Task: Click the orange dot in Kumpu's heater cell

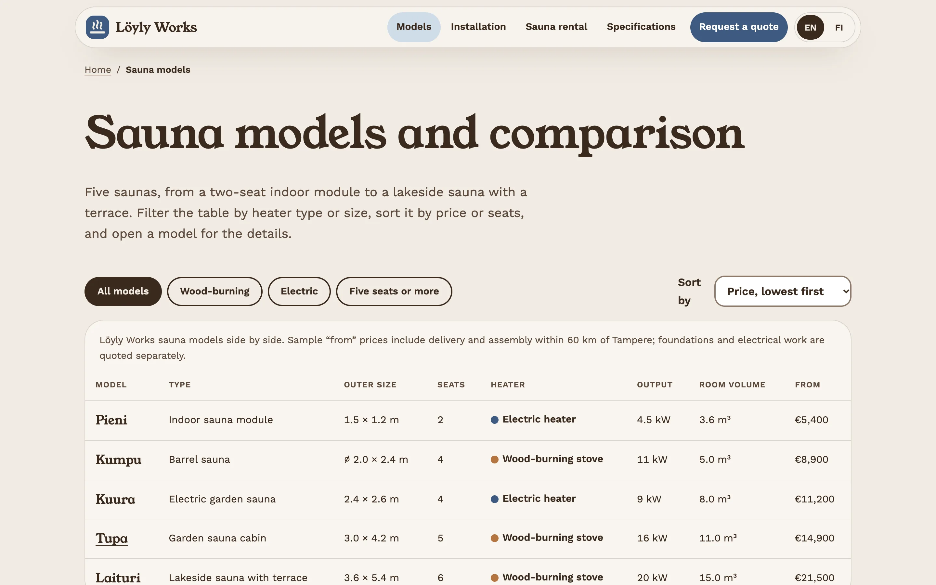Action: pyautogui.click(x=494, y=460)
